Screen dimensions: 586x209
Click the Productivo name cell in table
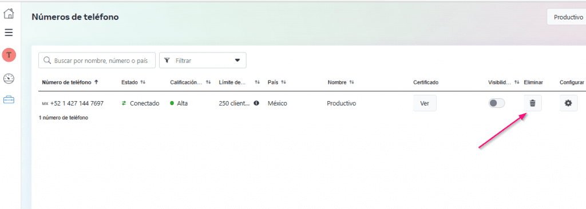click(x=341, y=103)
